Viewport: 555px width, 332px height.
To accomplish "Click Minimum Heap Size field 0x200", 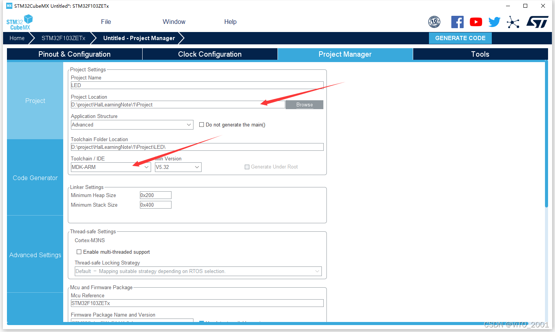I will (156, 195).
